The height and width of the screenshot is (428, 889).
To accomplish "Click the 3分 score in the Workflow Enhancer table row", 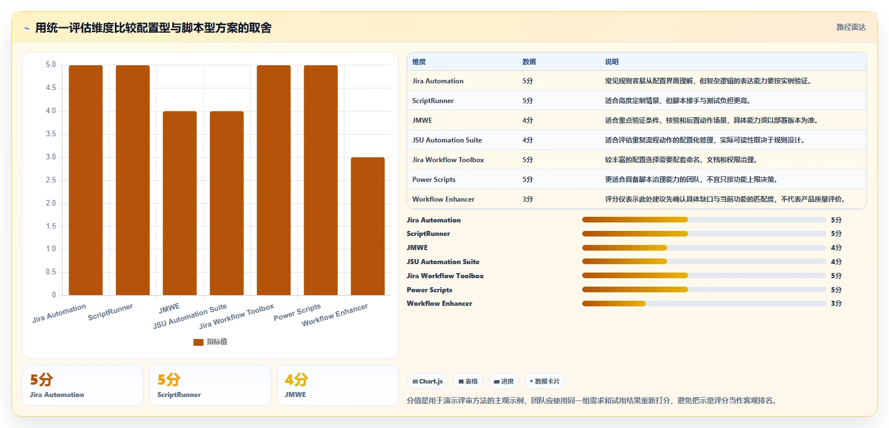I will tap(528, 199).
